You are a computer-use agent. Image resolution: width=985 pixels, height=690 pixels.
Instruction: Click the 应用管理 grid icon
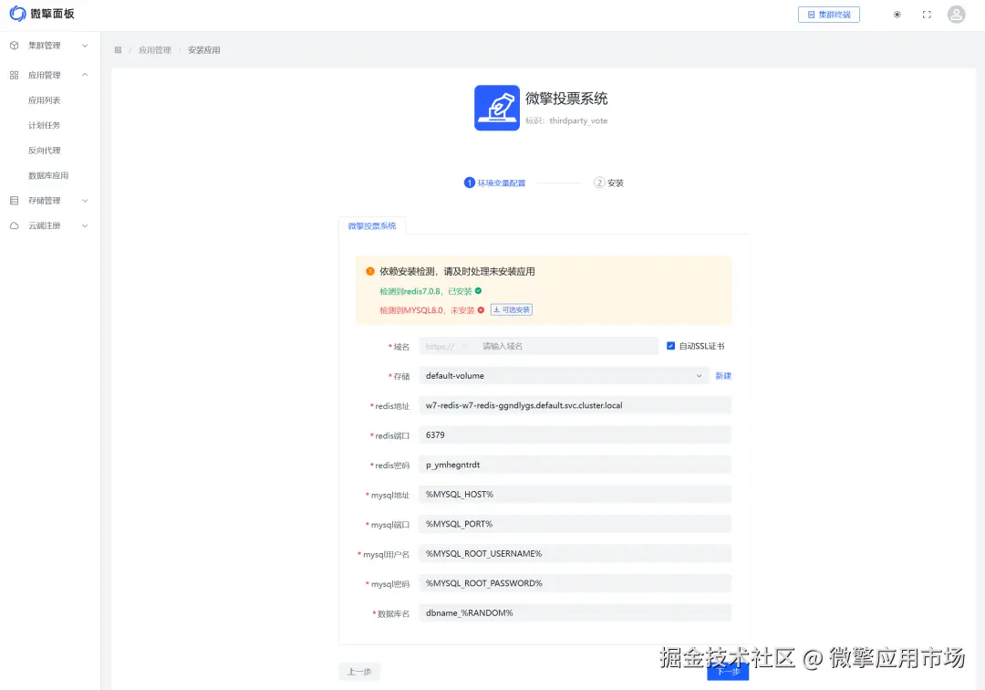(15, 75)
